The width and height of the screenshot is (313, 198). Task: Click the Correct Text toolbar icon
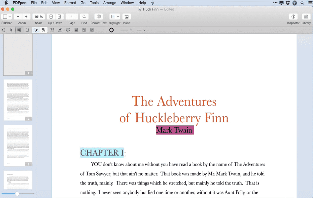99,17
